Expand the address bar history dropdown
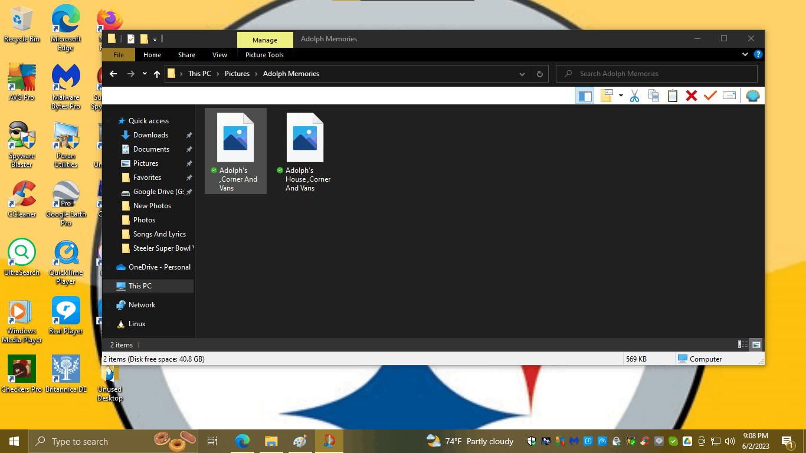 click(x=522, y=74)
